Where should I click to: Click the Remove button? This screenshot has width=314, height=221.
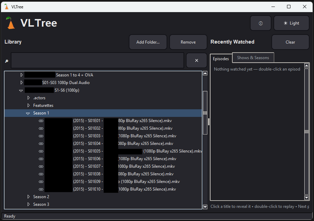click(x=188, y=42)
